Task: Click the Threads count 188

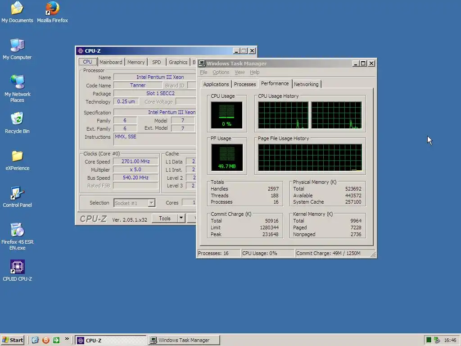Action: click(274, 196)
